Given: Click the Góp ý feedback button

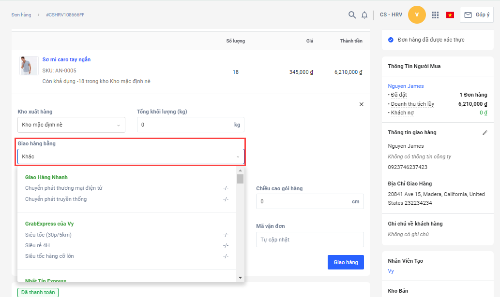Looking at the screenshot, I should (476, 15).
